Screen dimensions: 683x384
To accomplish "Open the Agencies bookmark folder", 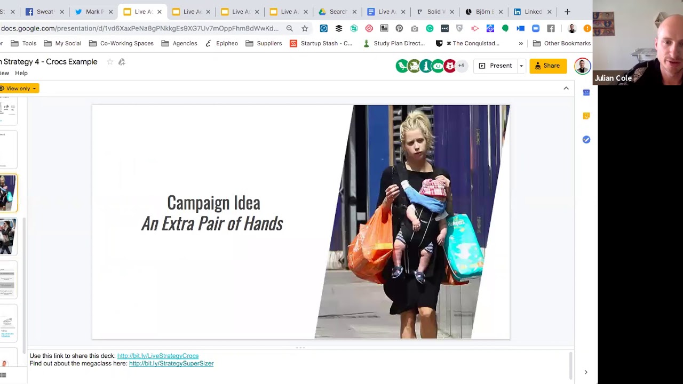I will coord(179,43).
